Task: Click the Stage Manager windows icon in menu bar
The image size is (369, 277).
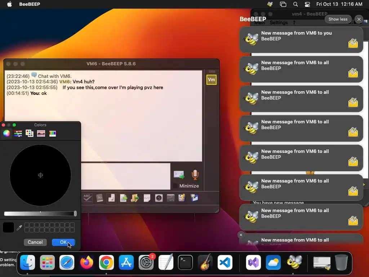Action: click(283, 4)
